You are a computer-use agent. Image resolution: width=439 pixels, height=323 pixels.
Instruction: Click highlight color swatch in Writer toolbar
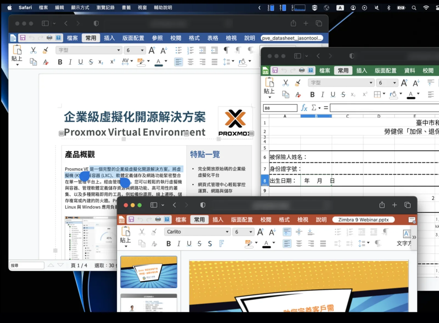(141, 62)
